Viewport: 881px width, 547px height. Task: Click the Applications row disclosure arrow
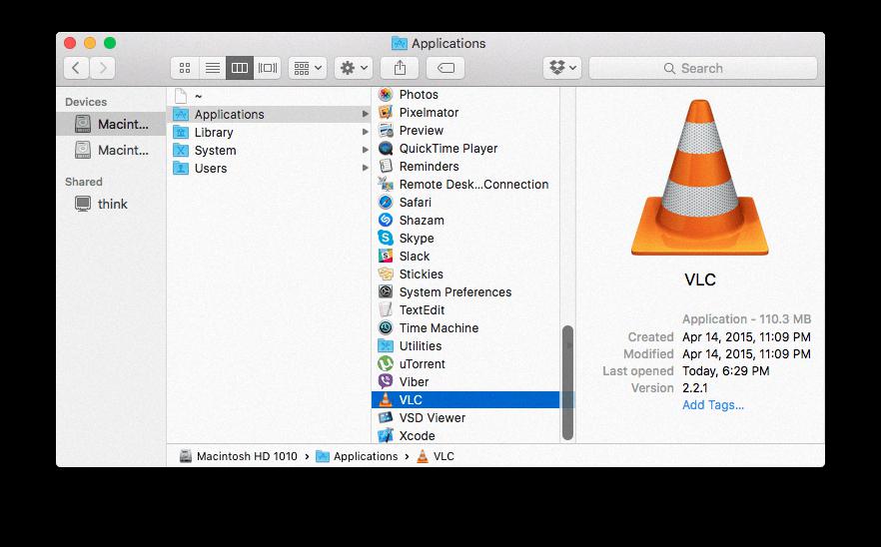click(366, 114)
